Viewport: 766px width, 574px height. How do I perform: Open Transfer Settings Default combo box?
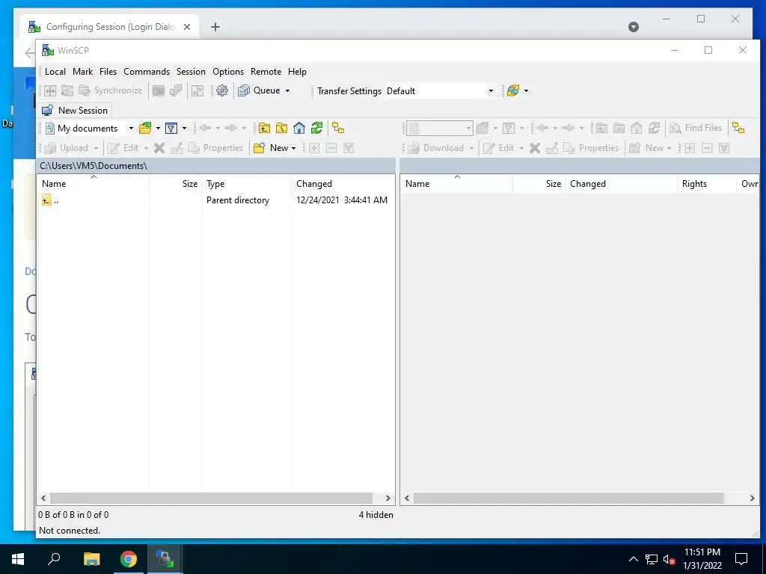click(x=440, y=90)
